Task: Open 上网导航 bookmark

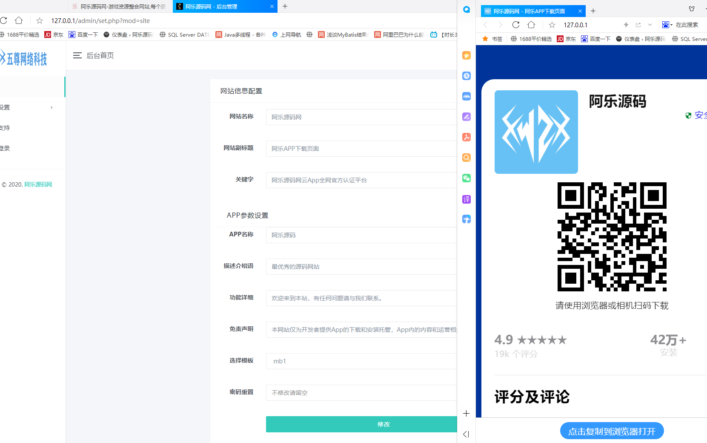Action: (x=286, y=35)
